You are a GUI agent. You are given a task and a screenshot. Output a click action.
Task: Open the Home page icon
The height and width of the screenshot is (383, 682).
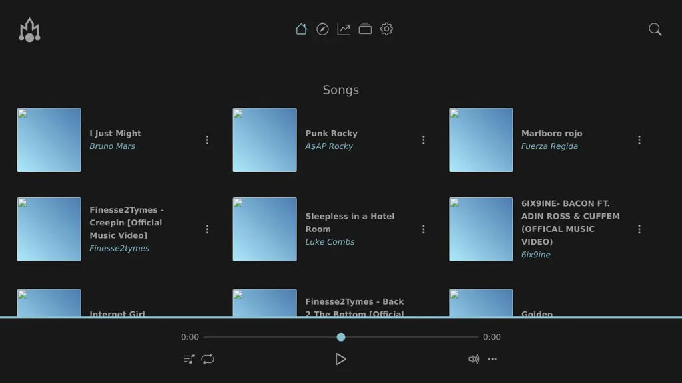click(x=301, y=29)
